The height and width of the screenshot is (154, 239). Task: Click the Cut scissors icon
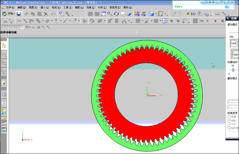click(x=26, y=14)
